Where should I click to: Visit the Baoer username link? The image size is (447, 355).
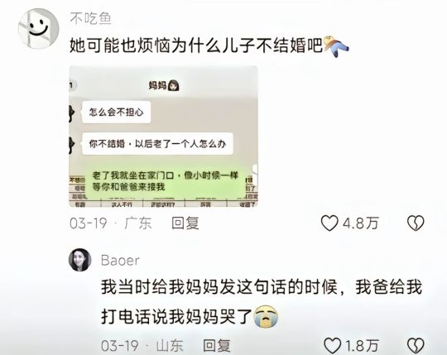120,260
